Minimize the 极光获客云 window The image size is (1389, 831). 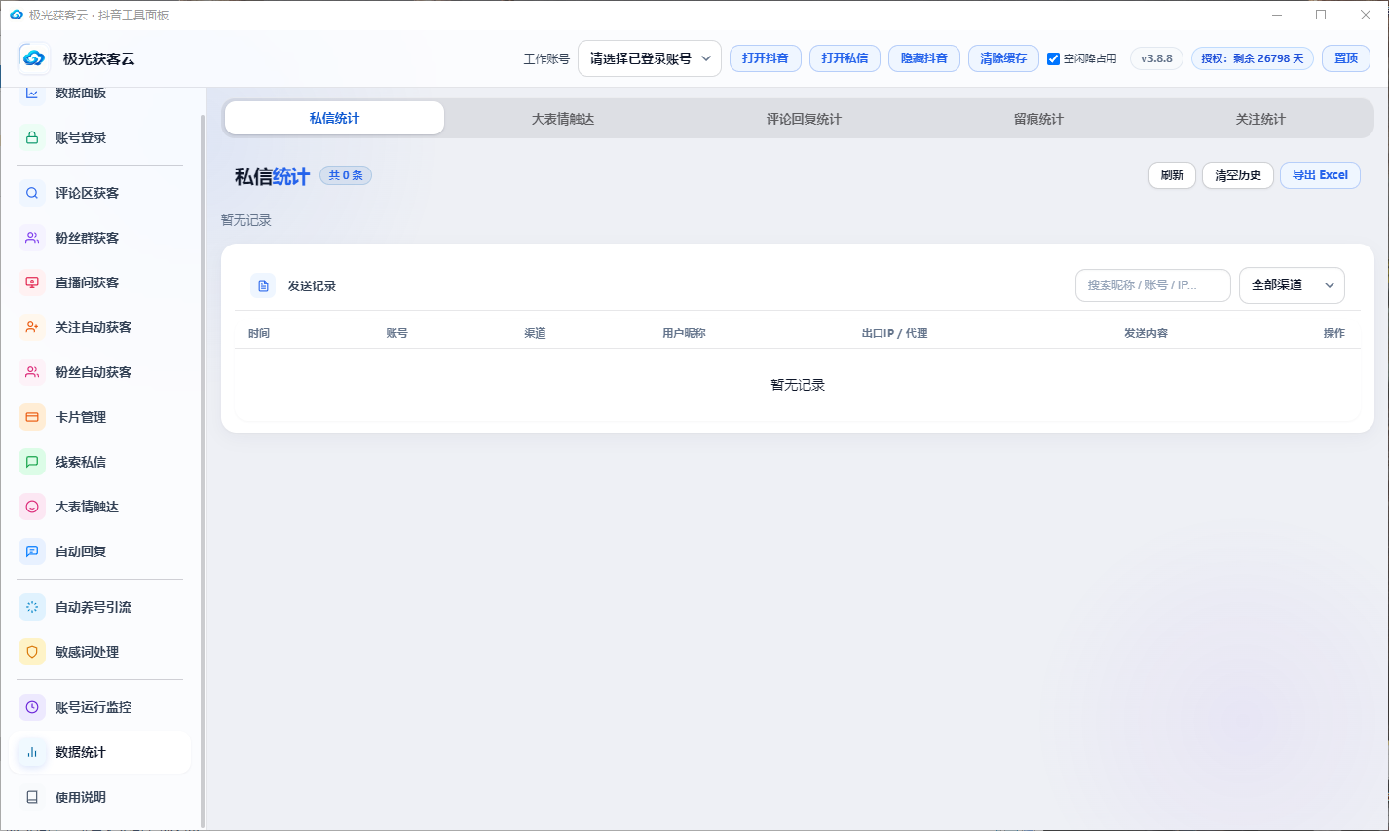(1276, 15)
